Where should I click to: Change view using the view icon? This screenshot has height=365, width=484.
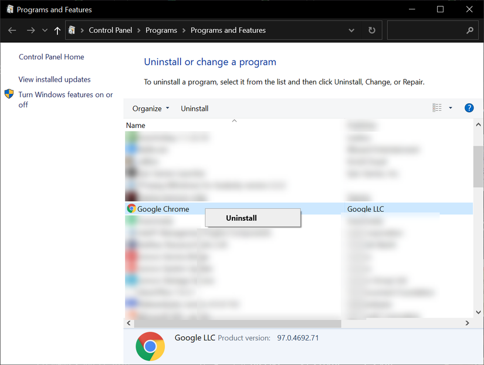pos(436,108)
